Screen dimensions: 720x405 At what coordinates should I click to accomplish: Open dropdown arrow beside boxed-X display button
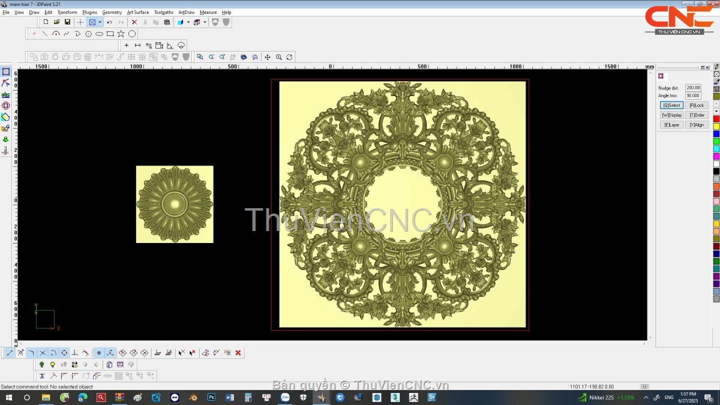pyautogui.click(x=100, y=22)
